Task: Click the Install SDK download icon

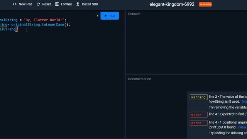Action: (78, 4)
